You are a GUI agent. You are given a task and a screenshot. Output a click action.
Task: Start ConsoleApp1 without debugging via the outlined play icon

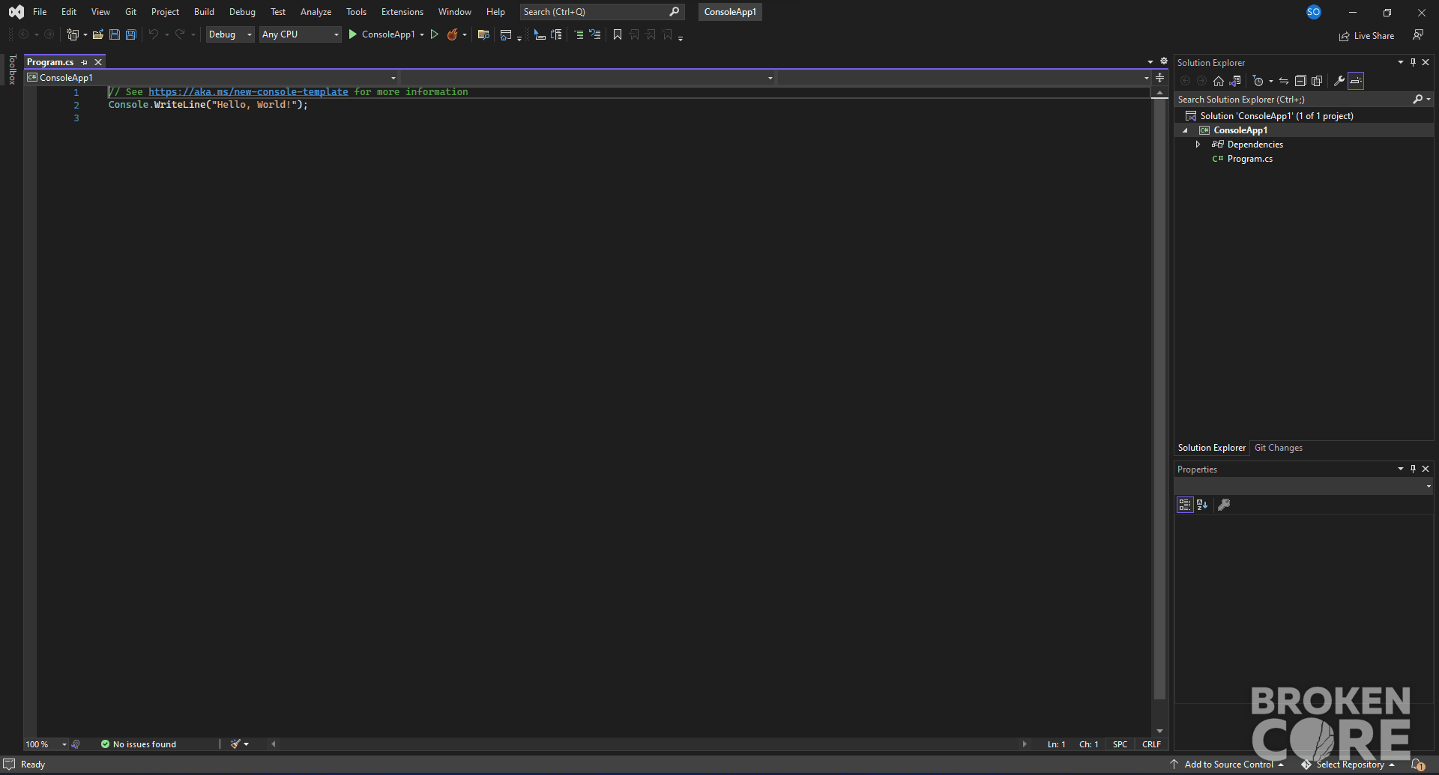[434, 34]
